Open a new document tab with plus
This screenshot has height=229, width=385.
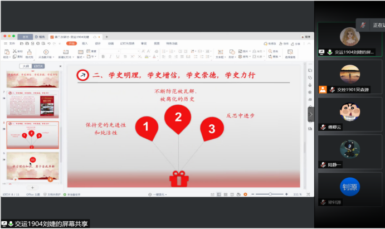pyautogui.click(x=106, y=37)
